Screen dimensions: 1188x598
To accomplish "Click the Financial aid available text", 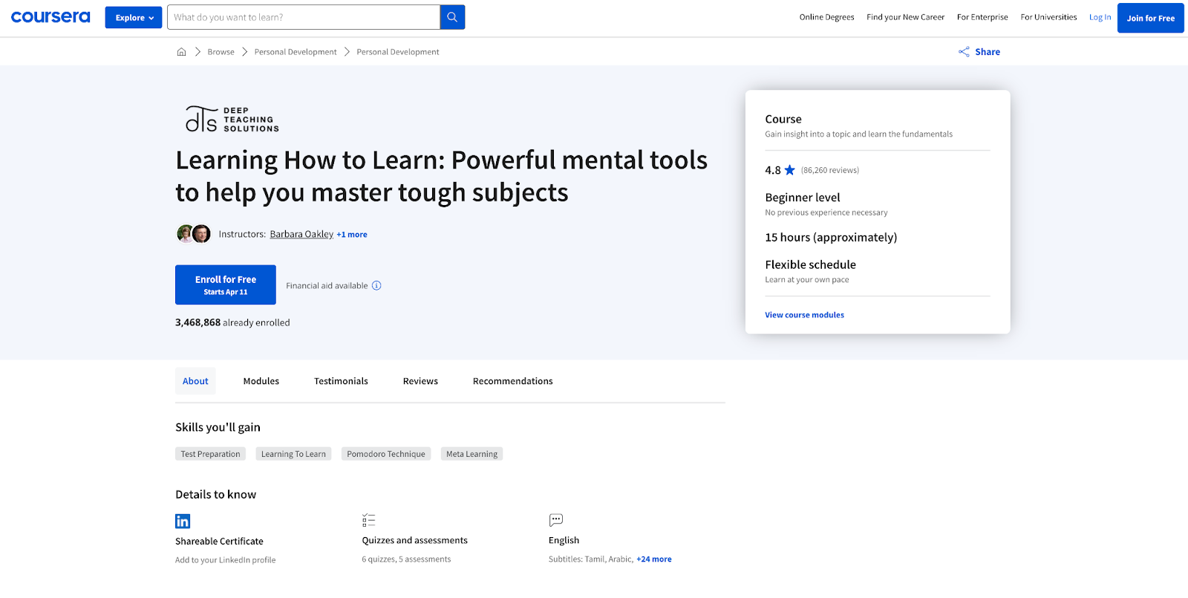I will 327,285.
